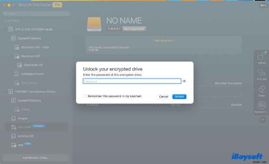This screenshot has height=164, width=269.
Task: Select the Erase tool in right toolbar
Action: tap(262, 91)
